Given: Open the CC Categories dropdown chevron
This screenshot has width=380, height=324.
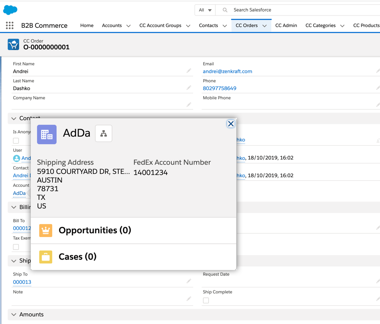Looking at the screenshot, I should point(342,26).
